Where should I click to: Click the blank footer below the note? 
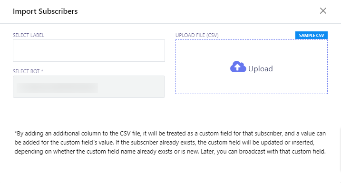pos(170,170)
